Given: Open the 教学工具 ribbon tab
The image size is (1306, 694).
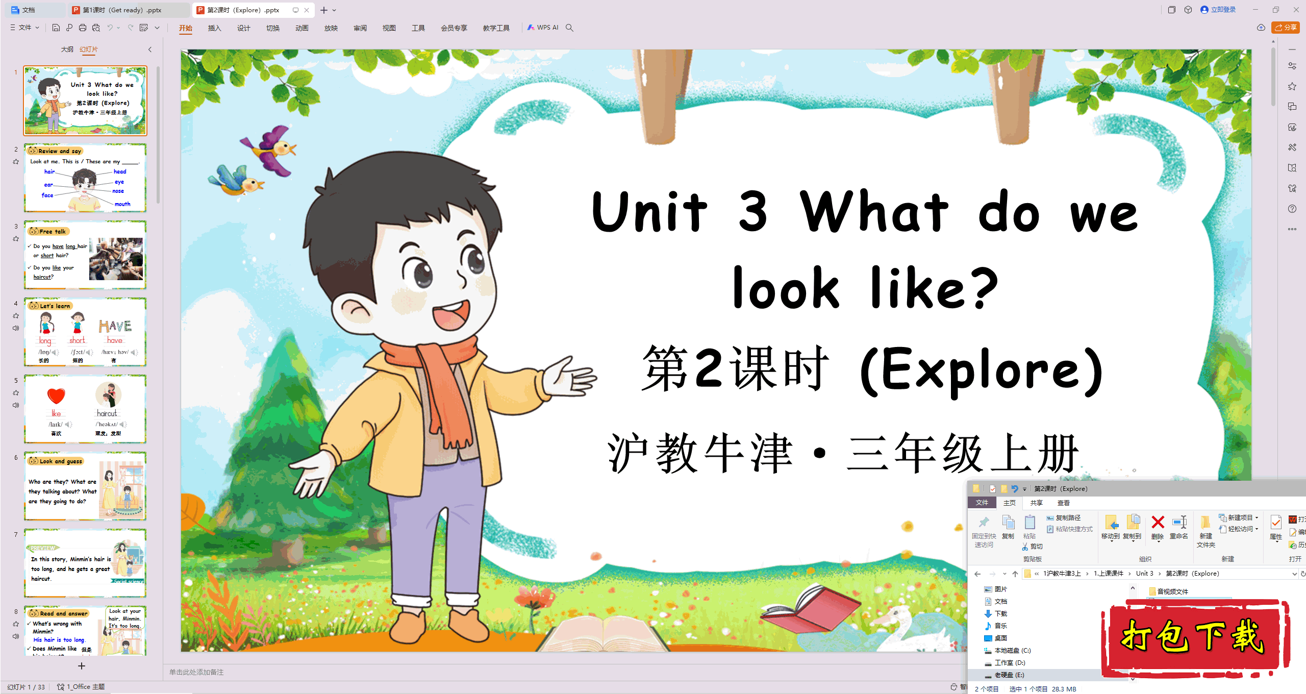Looking at the screenshot, I should [x=496, y=28].
